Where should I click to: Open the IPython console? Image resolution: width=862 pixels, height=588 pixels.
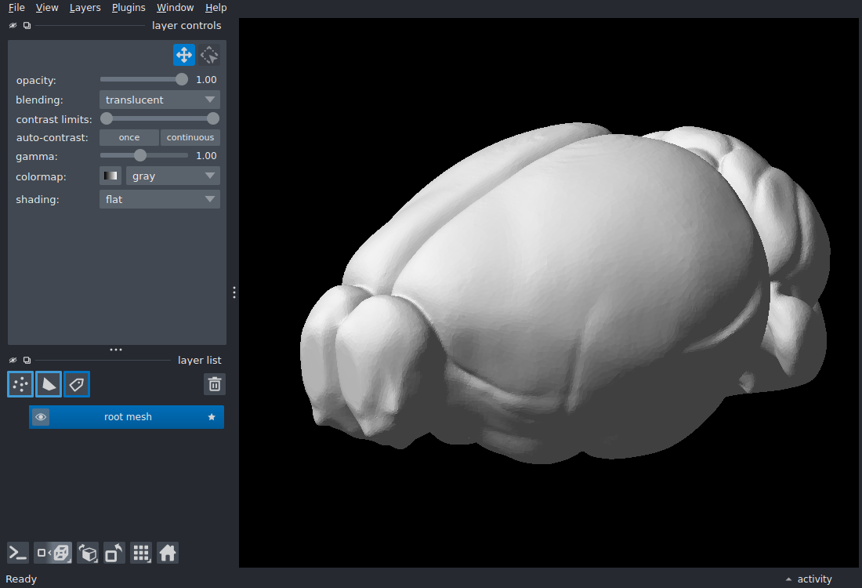tap(17, 553)
